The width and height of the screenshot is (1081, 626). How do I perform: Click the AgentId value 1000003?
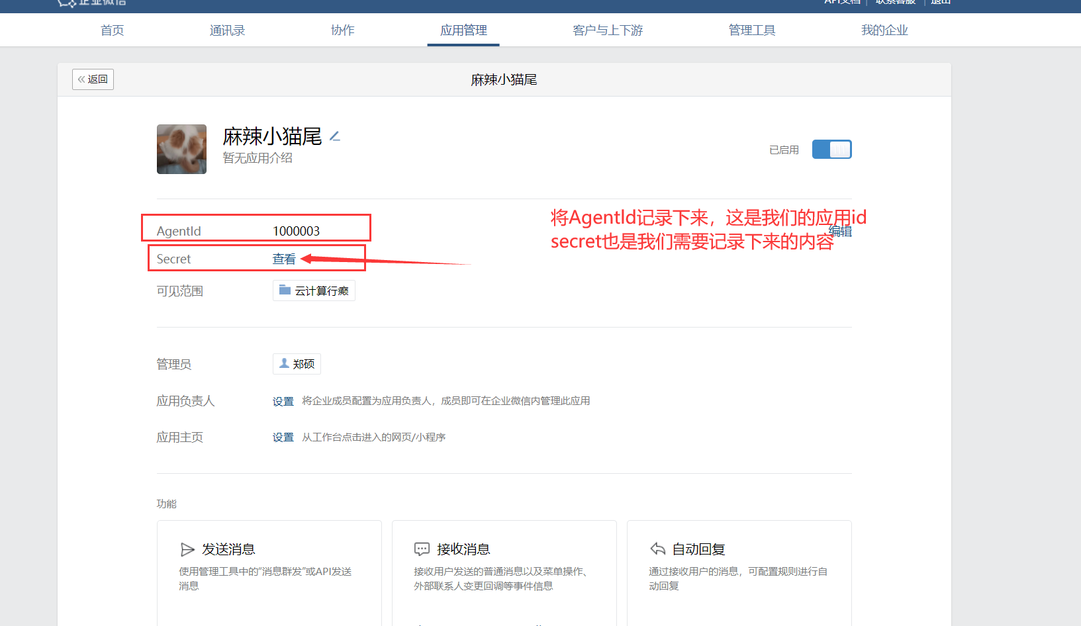point(296,231)
